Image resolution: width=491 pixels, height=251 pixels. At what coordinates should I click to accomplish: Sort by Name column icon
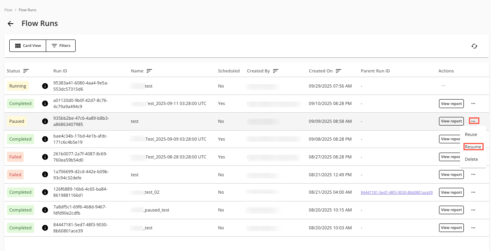click(x=149, y=71)
